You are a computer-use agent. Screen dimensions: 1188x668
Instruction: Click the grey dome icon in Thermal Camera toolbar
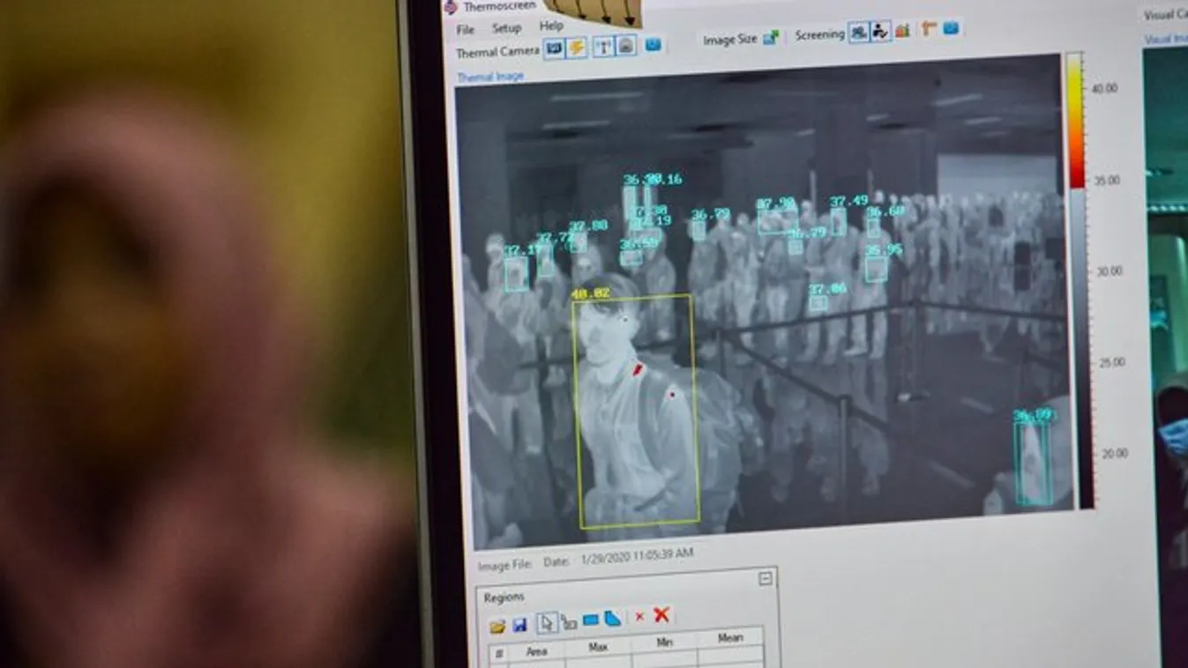tap(625, 45)
